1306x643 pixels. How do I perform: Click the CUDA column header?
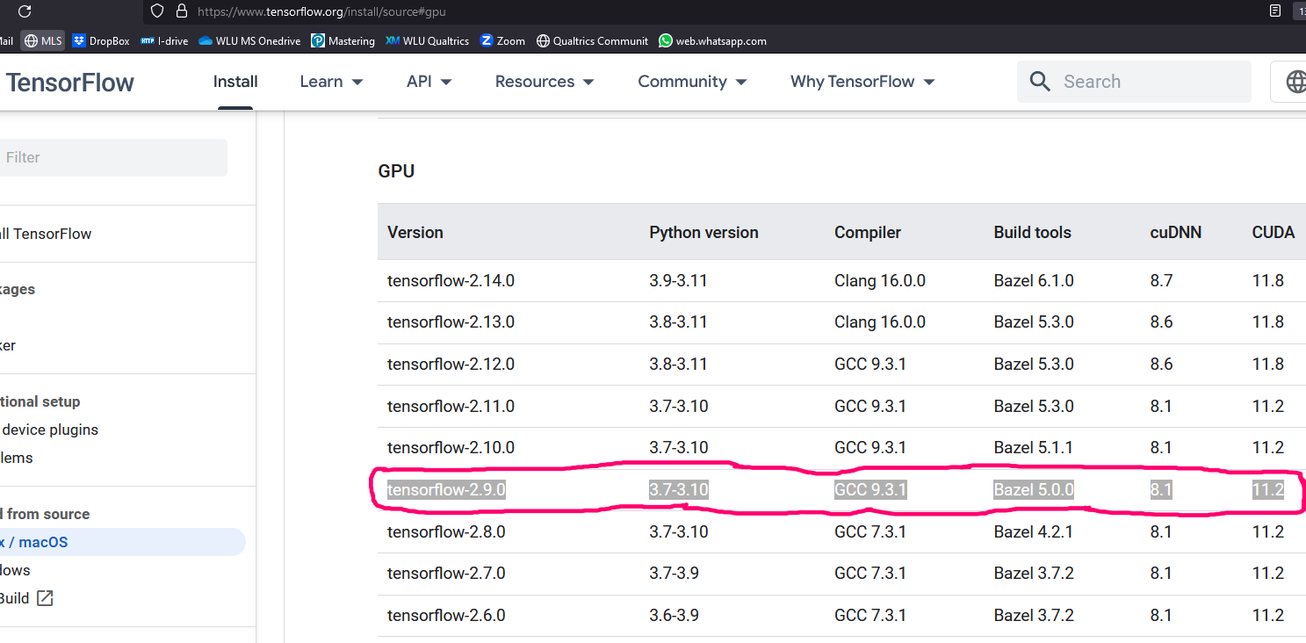[x=1274, y=232]
